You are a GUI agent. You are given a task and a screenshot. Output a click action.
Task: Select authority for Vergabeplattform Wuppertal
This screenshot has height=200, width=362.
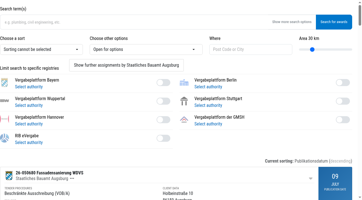click(29, 105)
